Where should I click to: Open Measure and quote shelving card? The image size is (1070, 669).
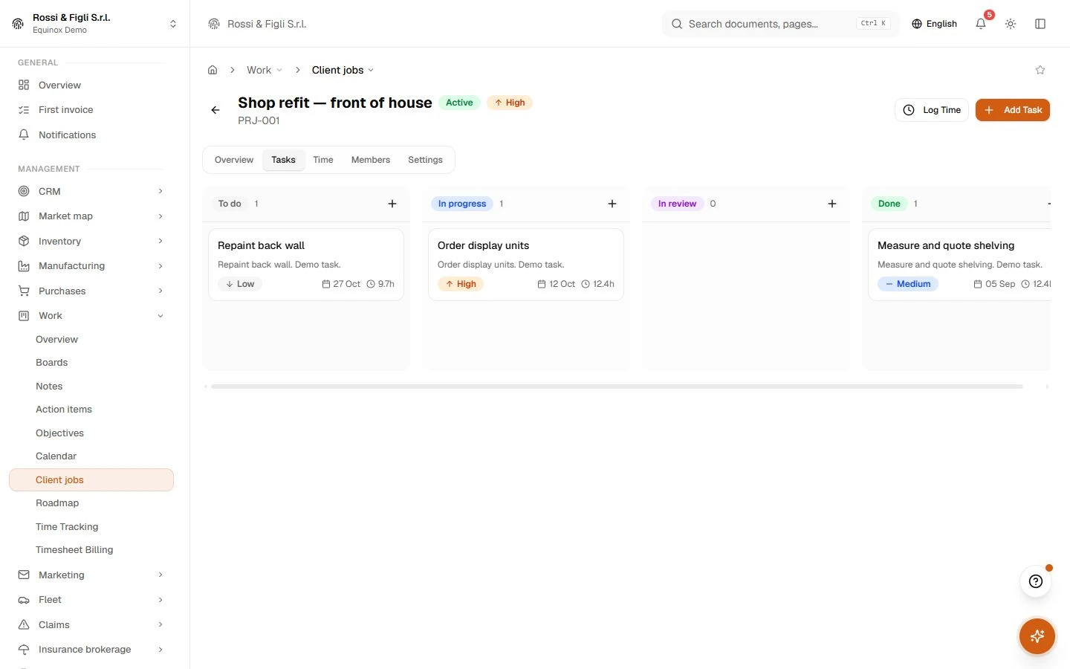[x=959, y=265]
